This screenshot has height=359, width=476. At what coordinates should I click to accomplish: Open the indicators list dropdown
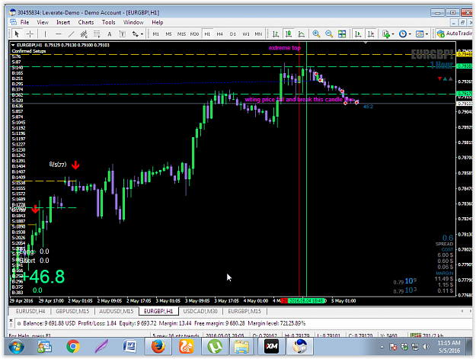click(388, 34)
